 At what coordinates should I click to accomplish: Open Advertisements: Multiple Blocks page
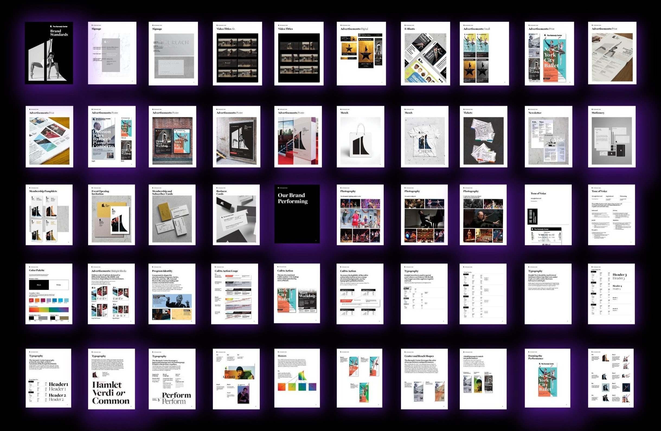point(111,294)
